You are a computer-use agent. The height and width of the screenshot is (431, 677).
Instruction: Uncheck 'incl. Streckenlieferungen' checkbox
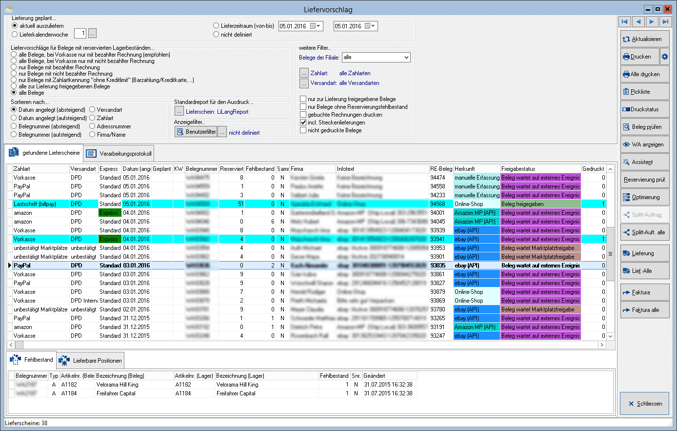pos(303,123)
